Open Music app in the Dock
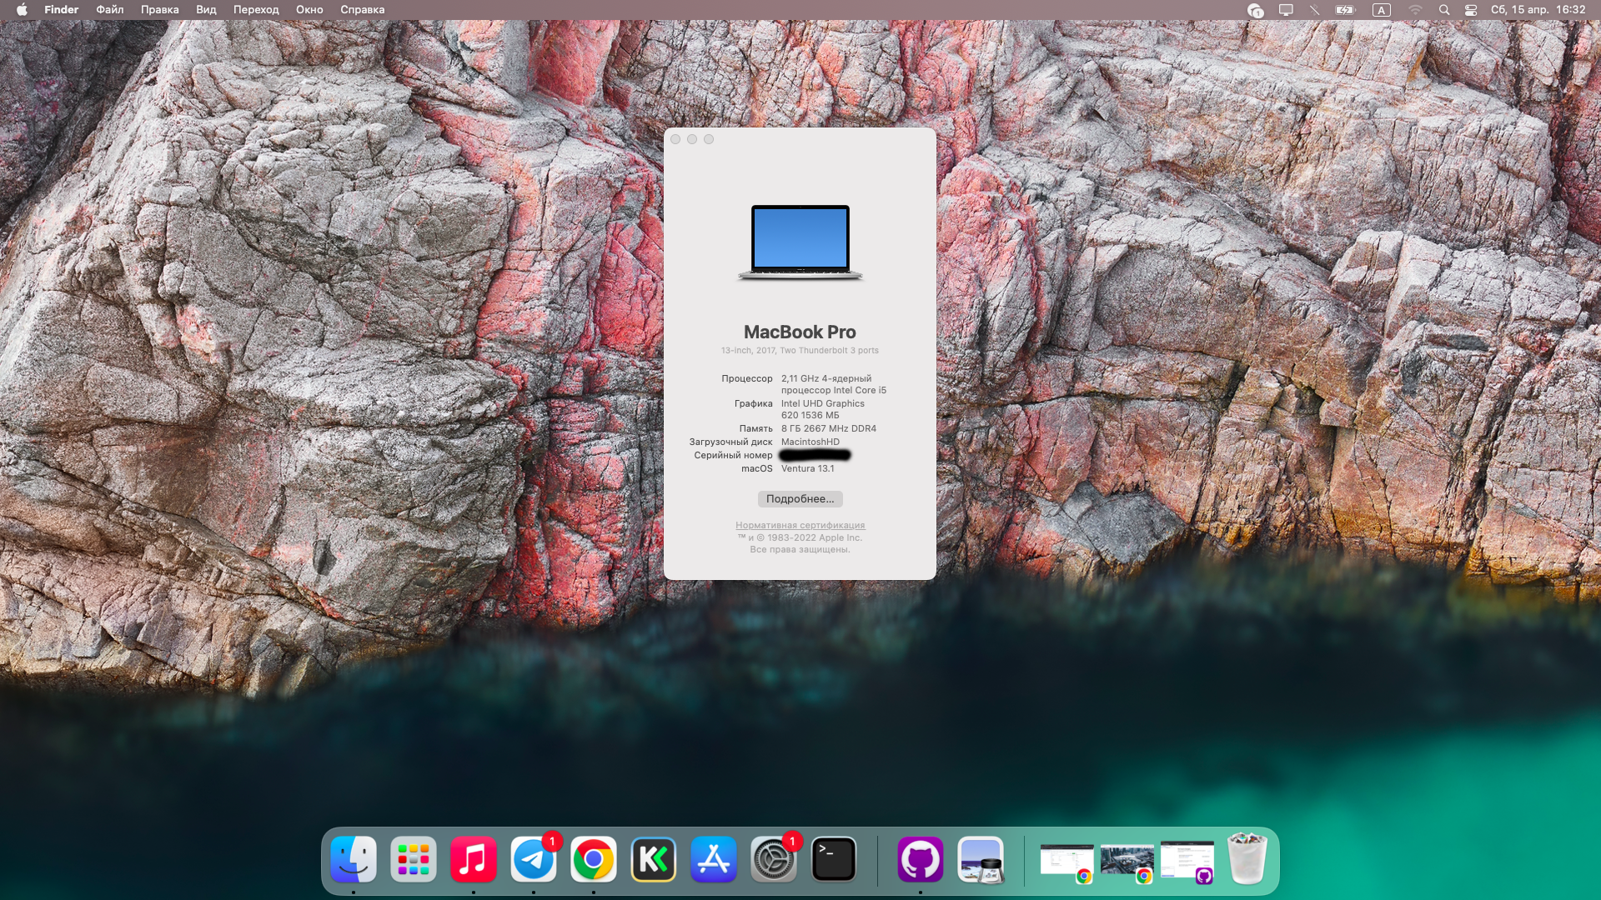 tap(474, 859)
